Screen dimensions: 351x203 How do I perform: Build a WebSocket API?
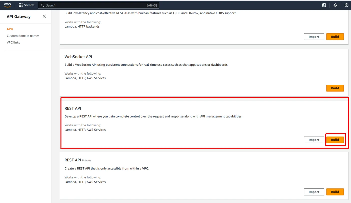335,88
